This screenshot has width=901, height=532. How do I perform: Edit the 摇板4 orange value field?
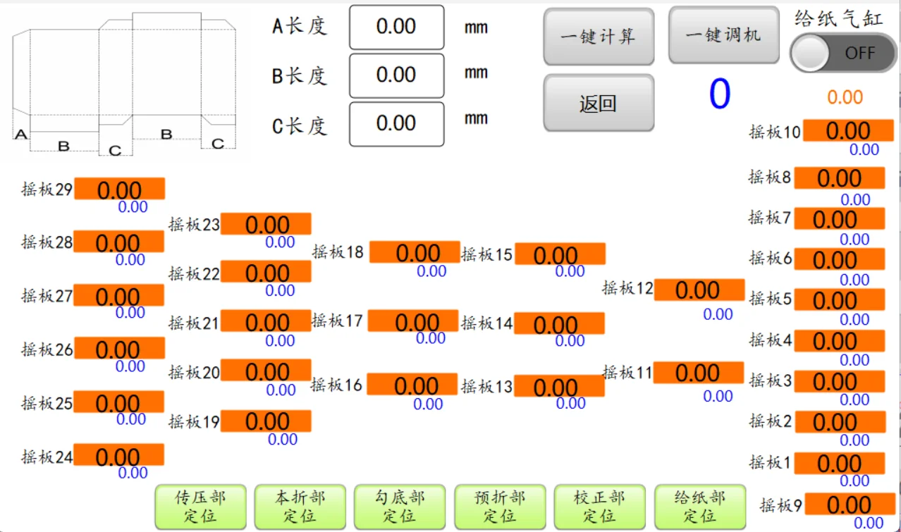(x=840, y=341)
